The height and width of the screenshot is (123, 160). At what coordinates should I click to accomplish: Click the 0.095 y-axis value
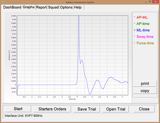pyautogui.click(x=13, y=16)
